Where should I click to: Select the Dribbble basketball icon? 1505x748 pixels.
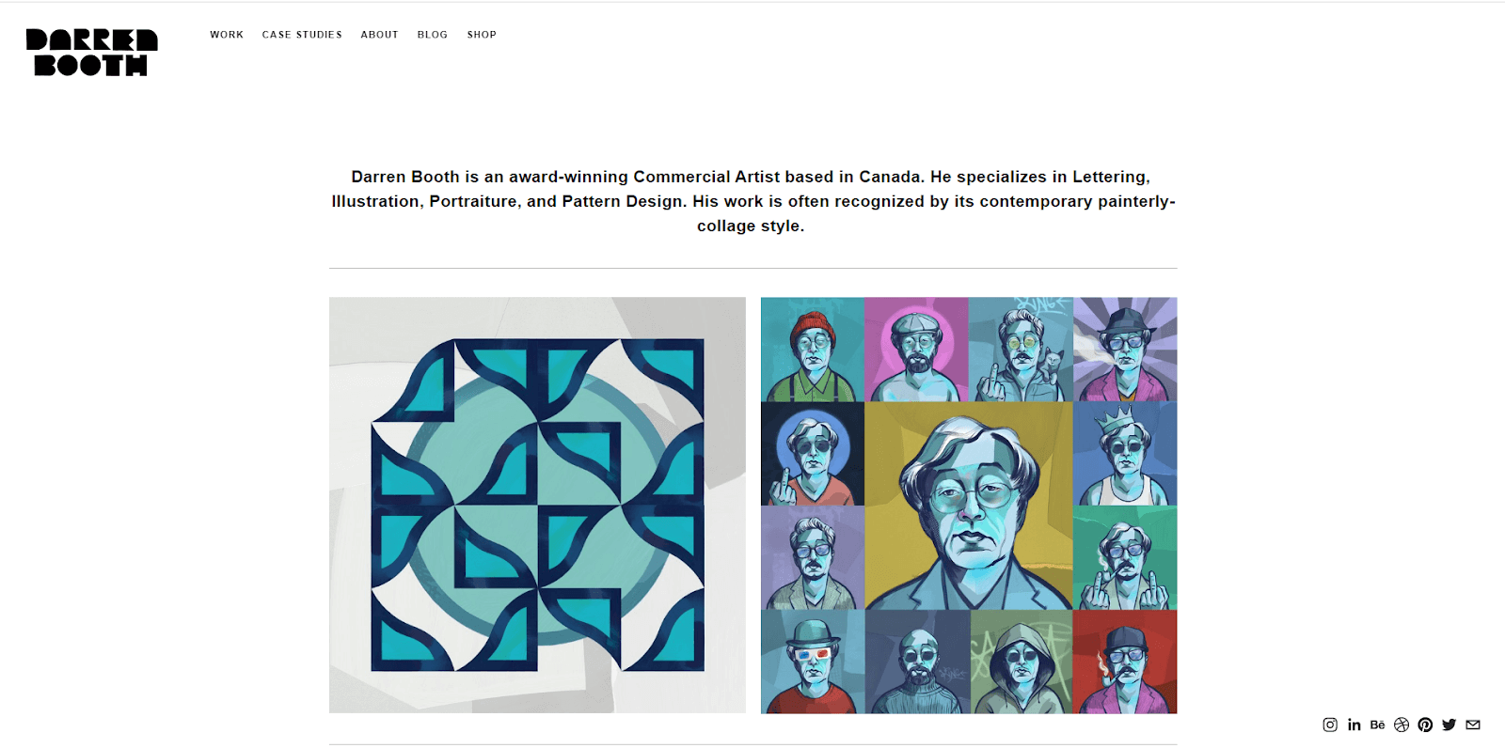[1401, 725]
